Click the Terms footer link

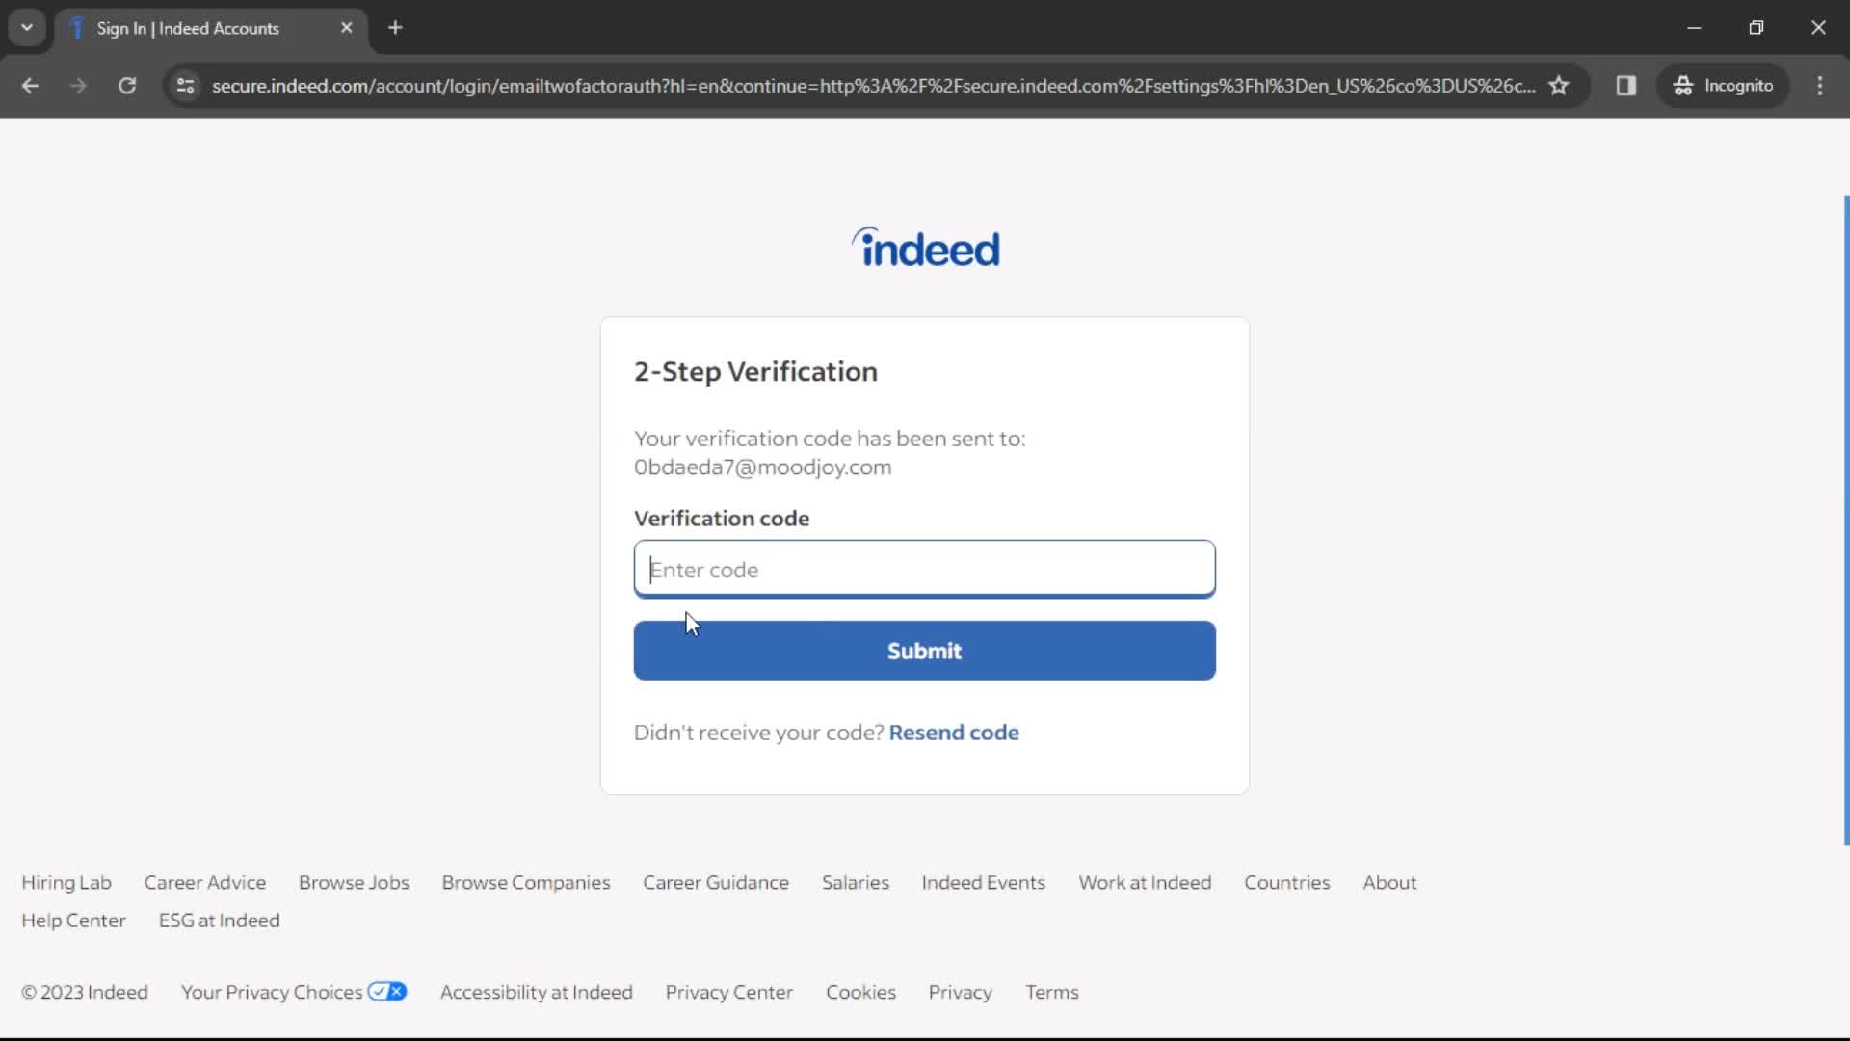coord(1052,992)
